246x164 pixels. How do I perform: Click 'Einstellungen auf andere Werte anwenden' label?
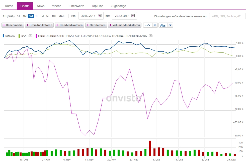point(181,16)
